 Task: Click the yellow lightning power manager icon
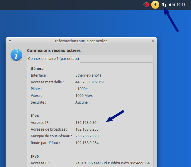[155, 5]
